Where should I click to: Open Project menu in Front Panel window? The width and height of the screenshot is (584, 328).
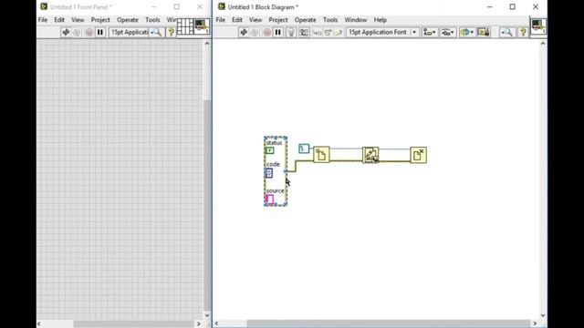tap(100, 20)
